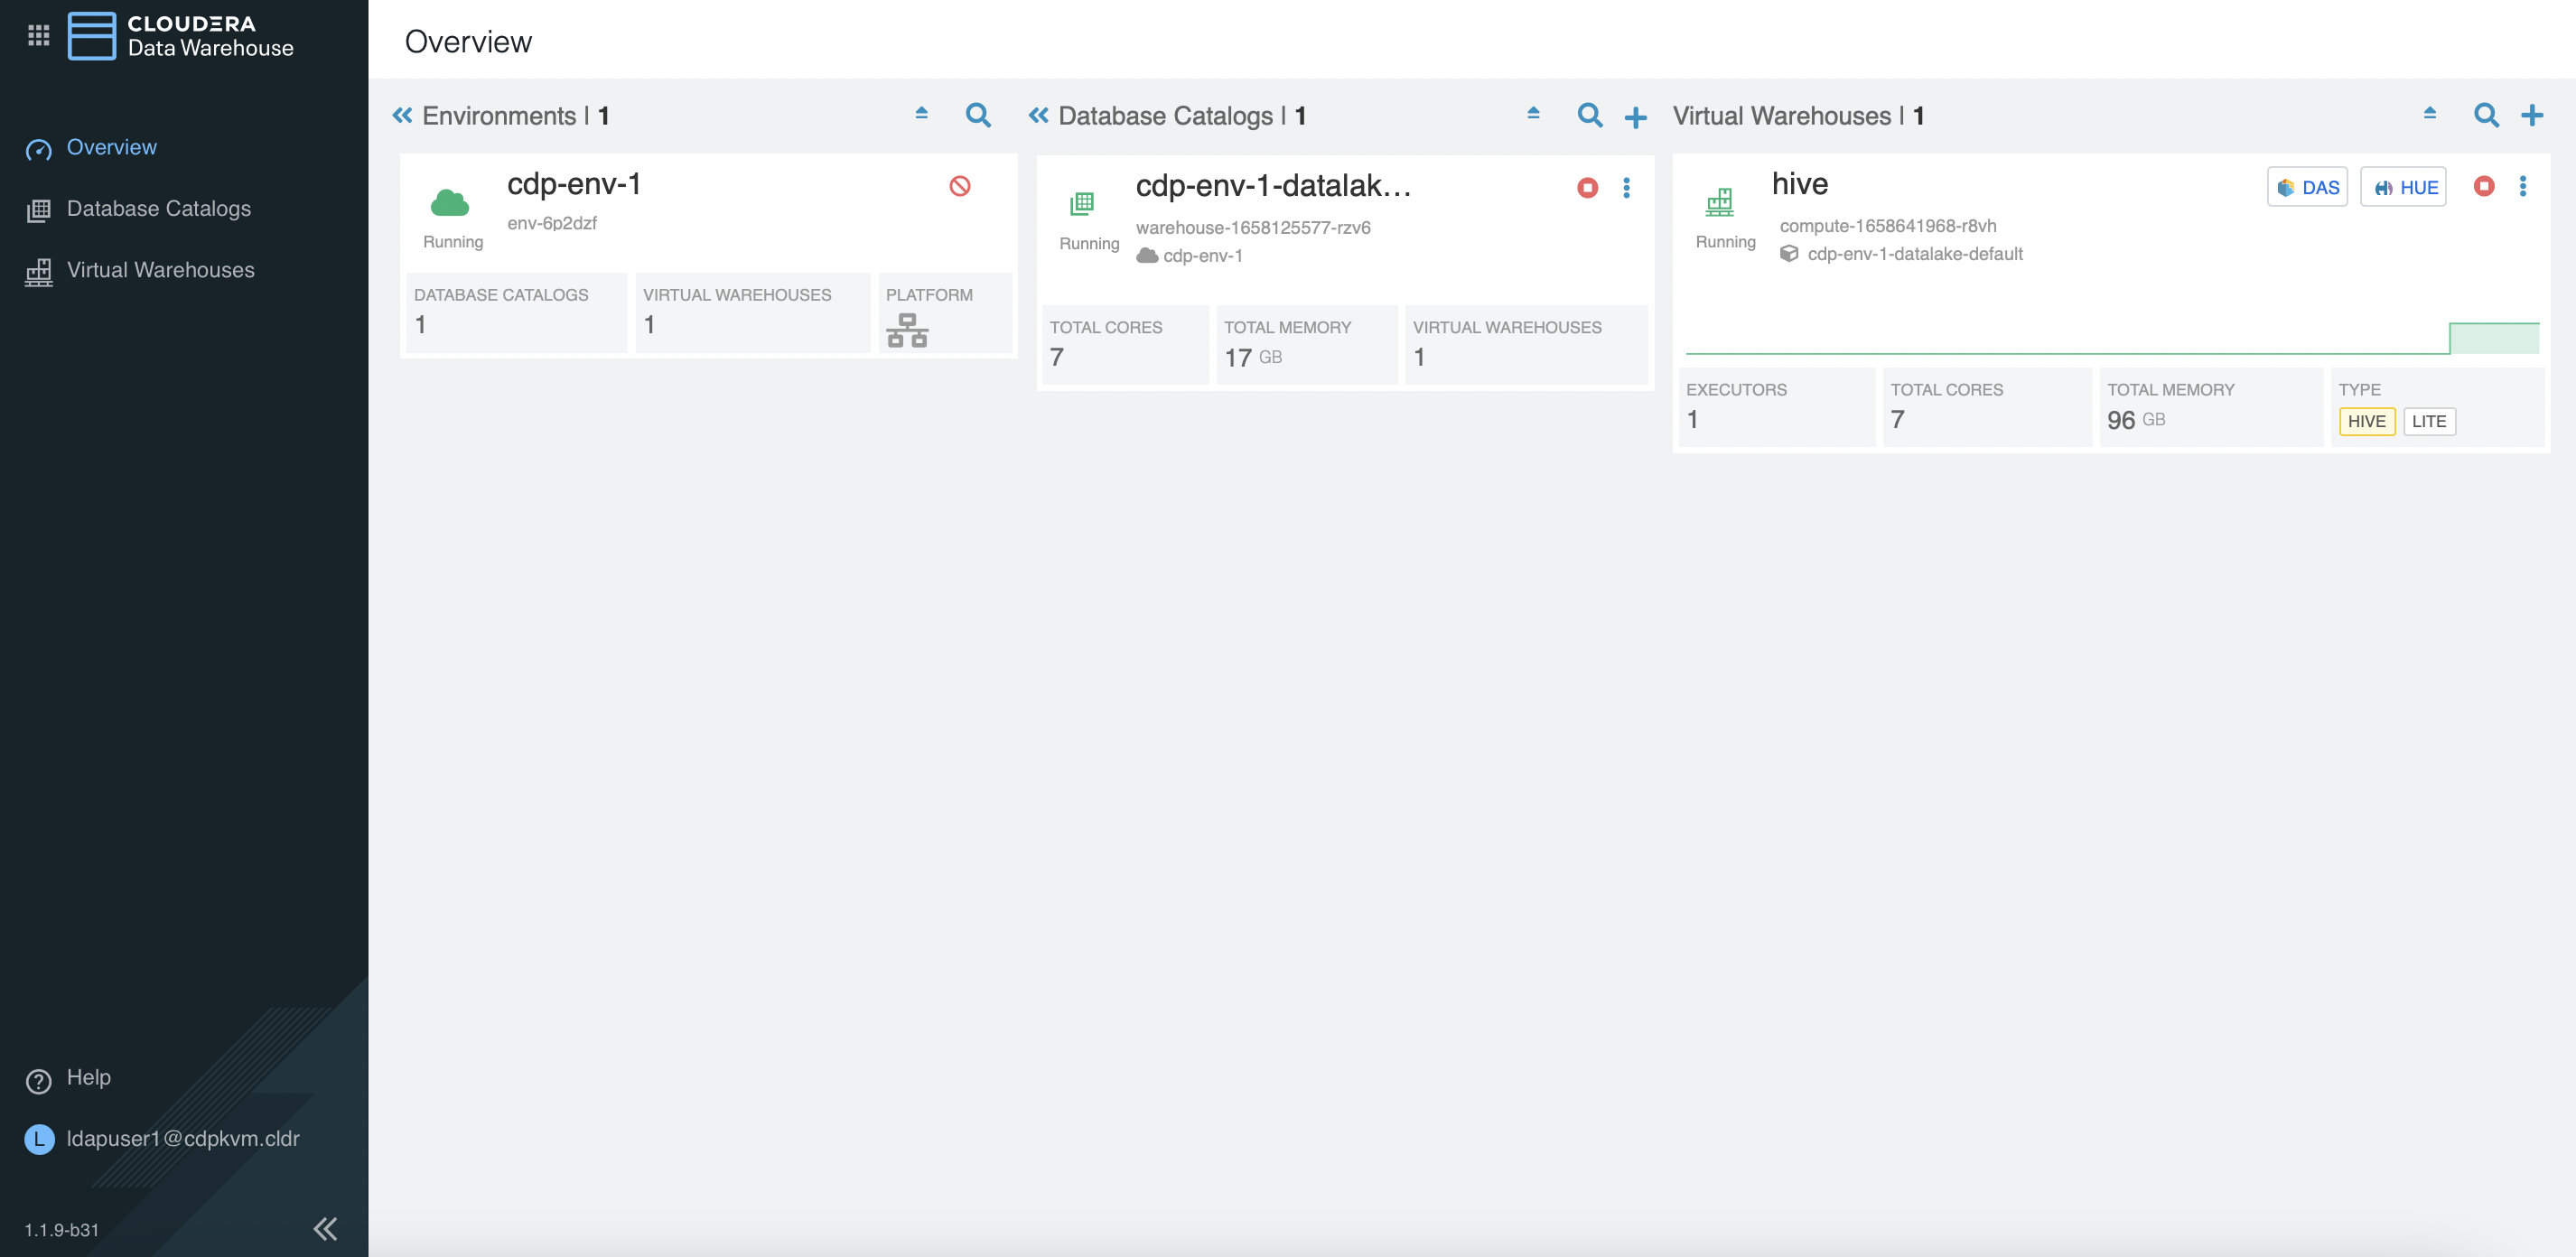Add a new Database Catalog
This screenshot has width=2576, height=1257.
point(1635,117)
